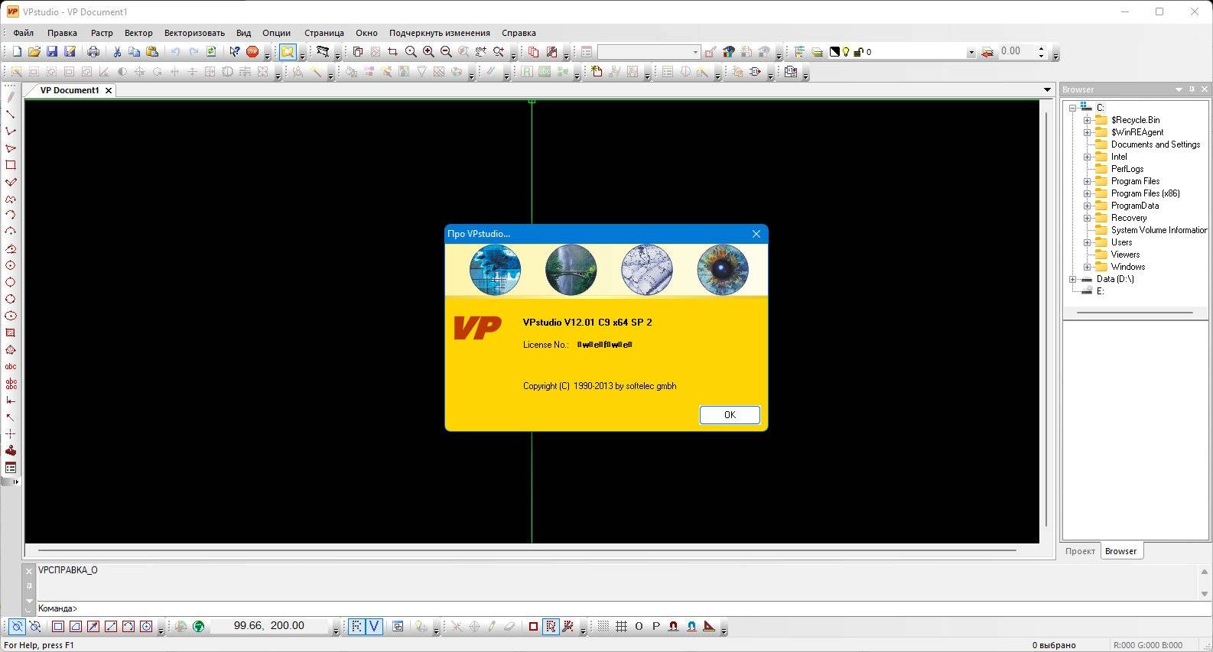Click the red STOP icon

pos(252,51)
